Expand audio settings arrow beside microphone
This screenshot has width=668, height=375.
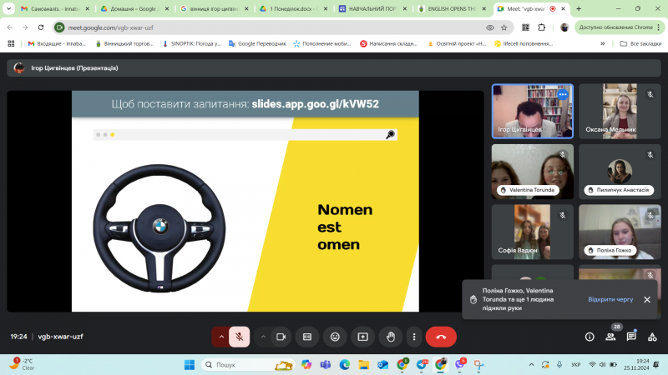[x=221, y=337]
